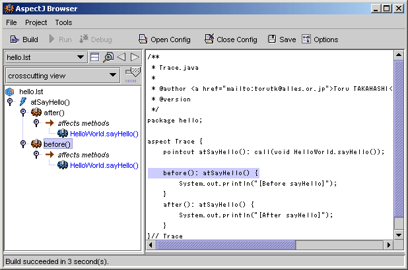408x270 pixels.
Task: Click the 'after(): atSayHello() {' code line
Action: [209, 205]
